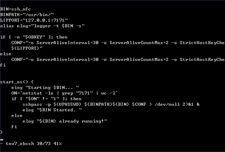The image size is (225, 152).
Task: Click first CONF ServerAliveInterval=30 line
Action: pyautogui.click(x=118, y=43)
